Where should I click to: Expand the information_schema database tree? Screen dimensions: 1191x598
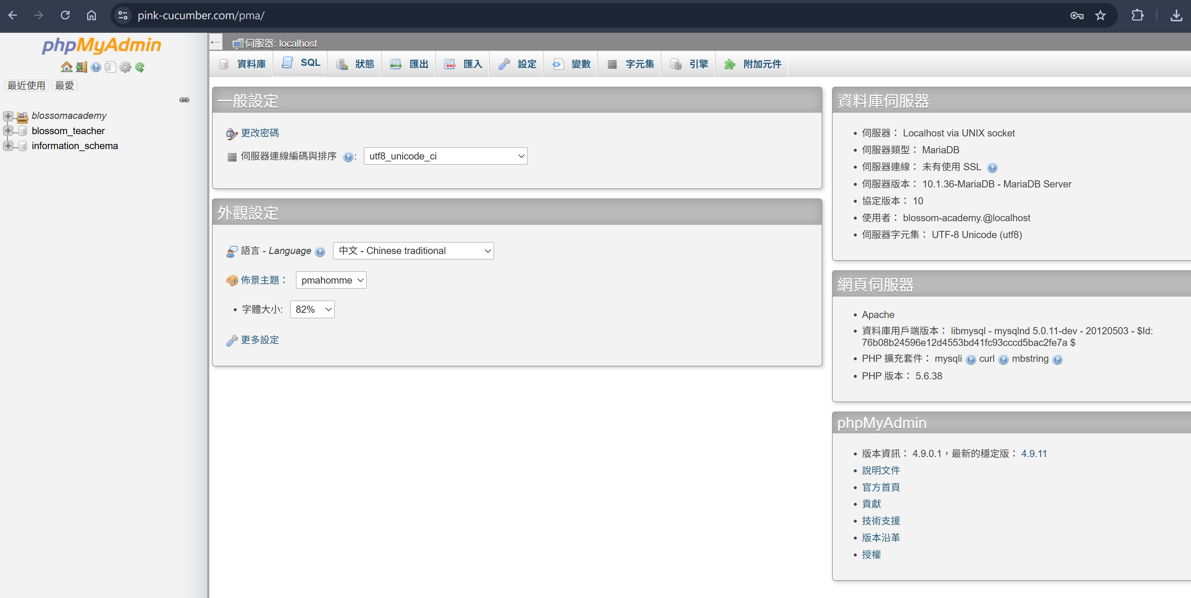pos(8,146)
